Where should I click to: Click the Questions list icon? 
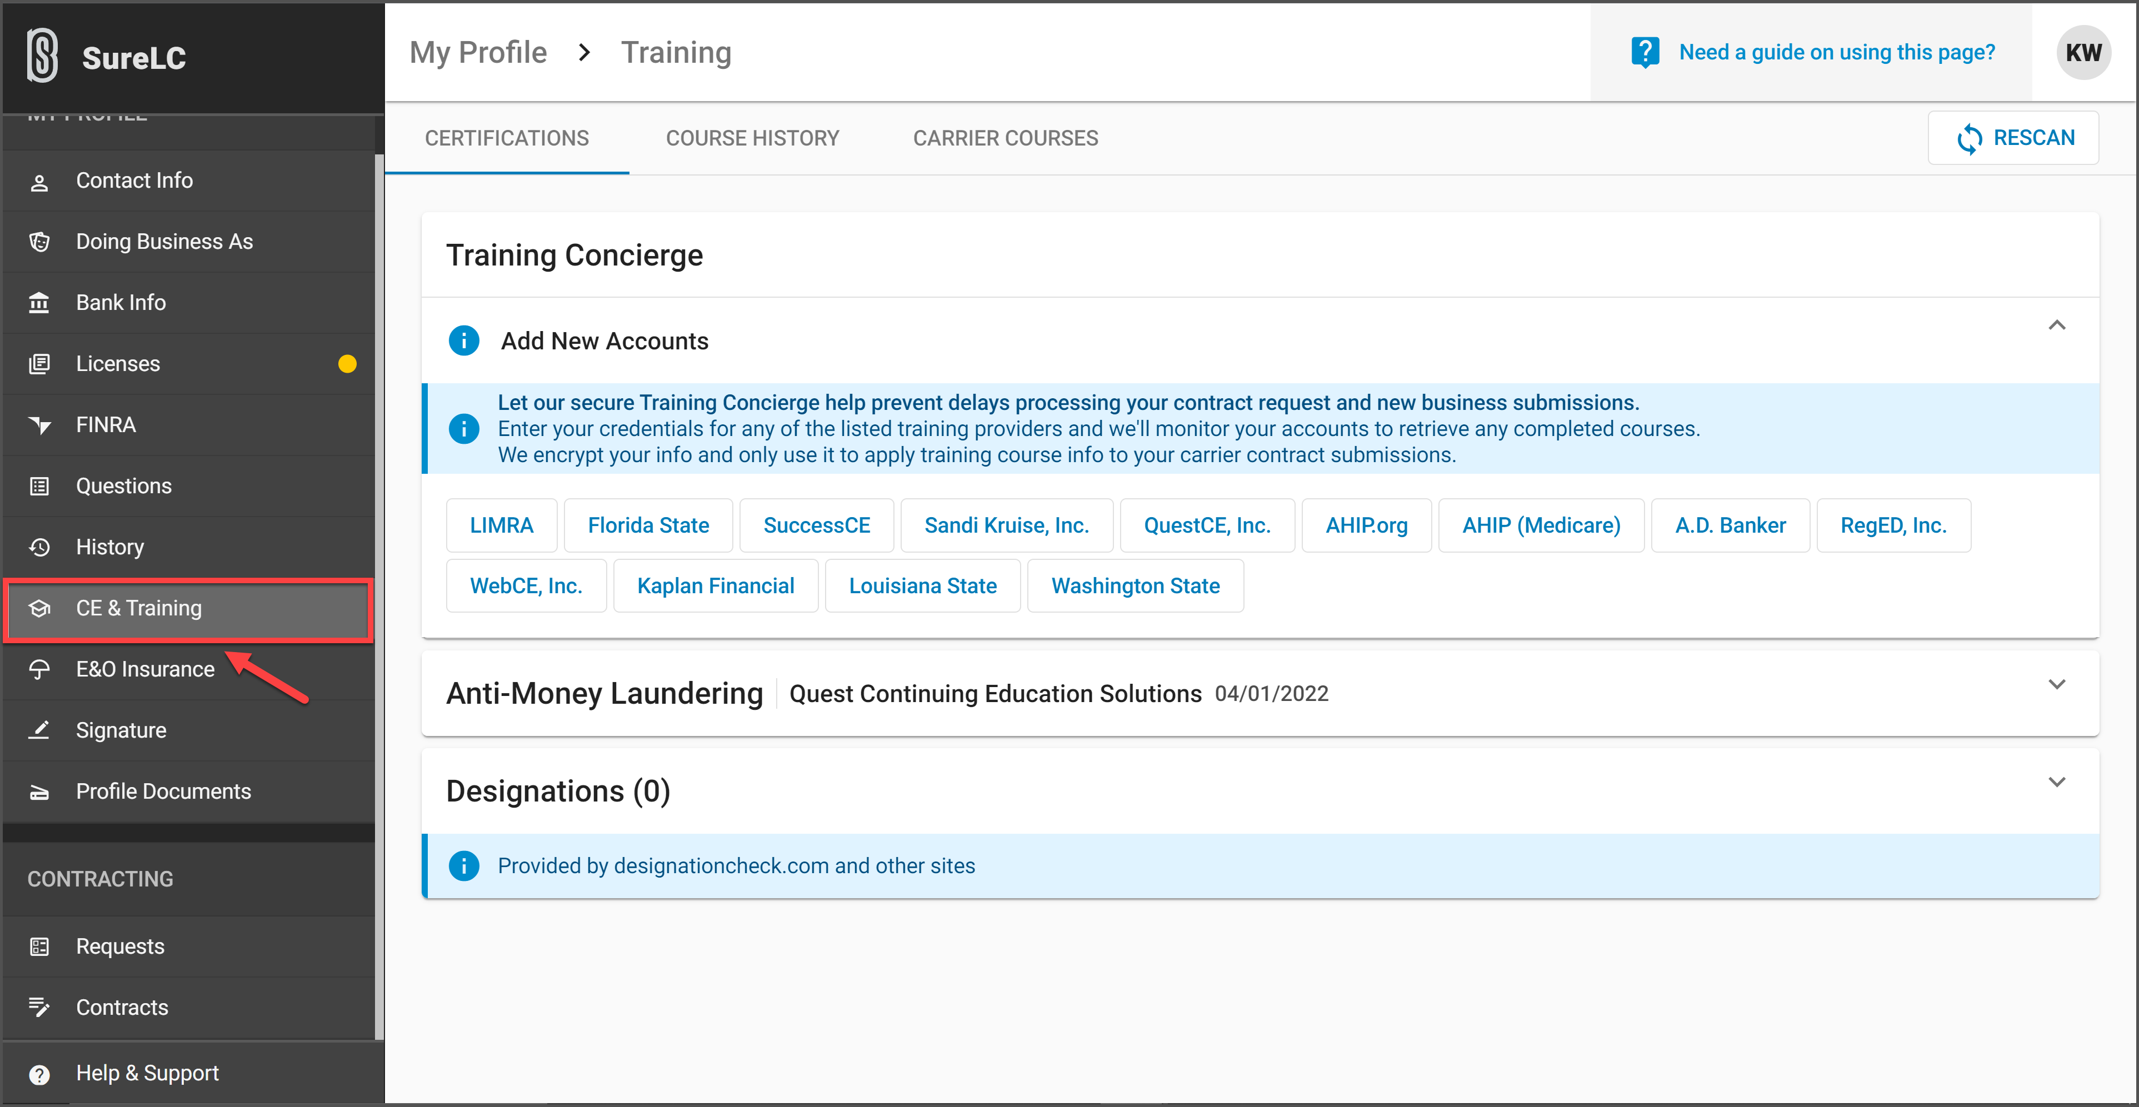[39, 486]
